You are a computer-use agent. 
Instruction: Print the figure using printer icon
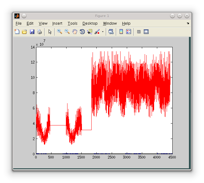[40, 32]
